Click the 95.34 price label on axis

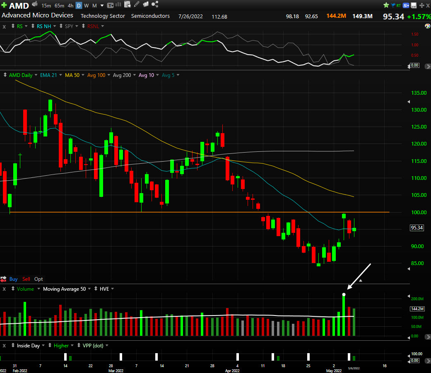pos(417,228)
